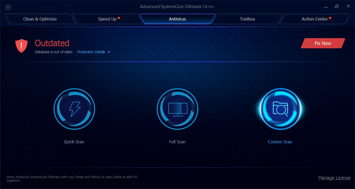Open the Toolbox tab
Image resolution: width=355 pixels, height=189 pixels.
[247, 19]
